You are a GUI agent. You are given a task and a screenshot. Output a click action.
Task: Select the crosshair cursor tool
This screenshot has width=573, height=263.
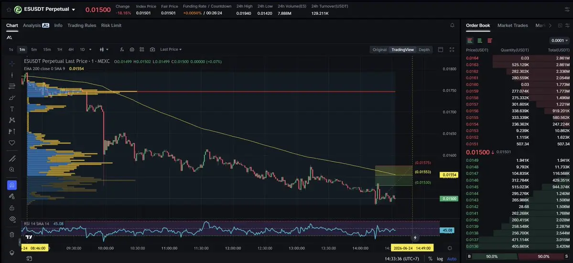(x=11, y=63)
